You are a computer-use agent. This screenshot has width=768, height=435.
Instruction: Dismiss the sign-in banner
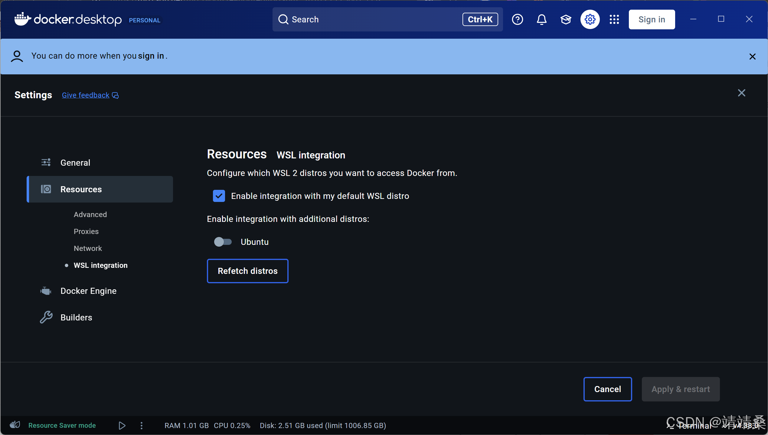753,57
